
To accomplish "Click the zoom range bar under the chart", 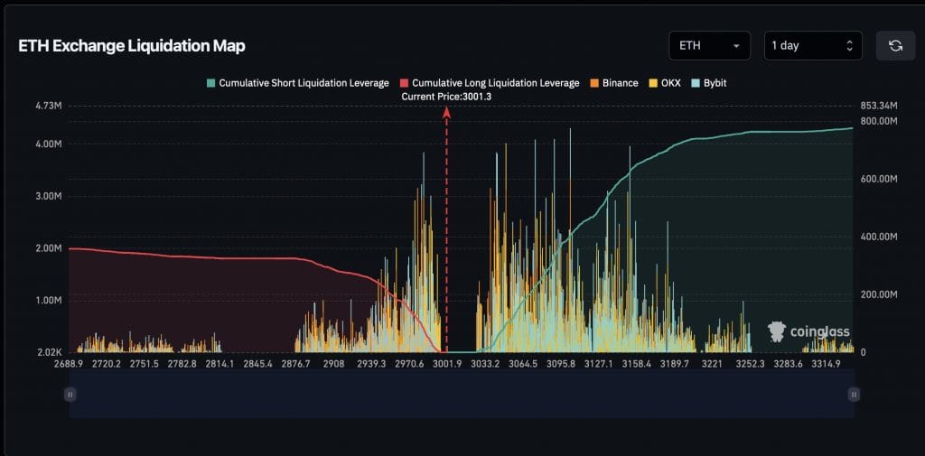I will pyautogui.click(x=462, y=394).
